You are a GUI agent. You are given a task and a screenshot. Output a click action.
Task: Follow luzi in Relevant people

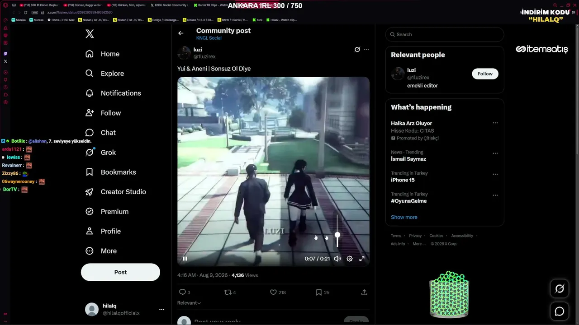pos(485,74)
